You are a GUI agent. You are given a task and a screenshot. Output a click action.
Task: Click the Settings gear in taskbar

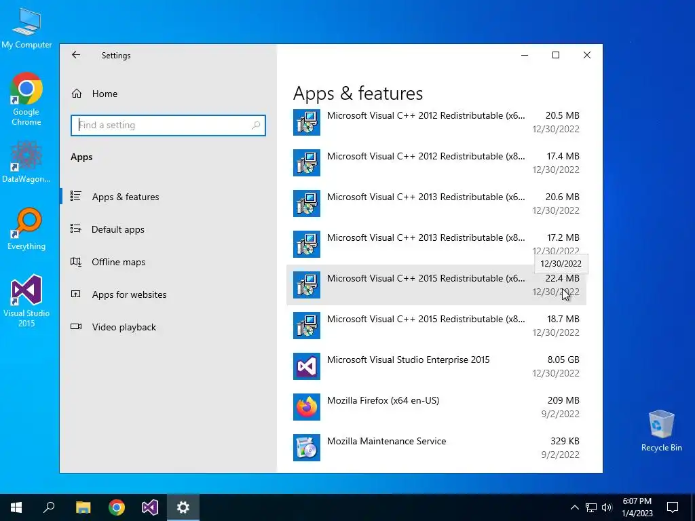[183, 507]
